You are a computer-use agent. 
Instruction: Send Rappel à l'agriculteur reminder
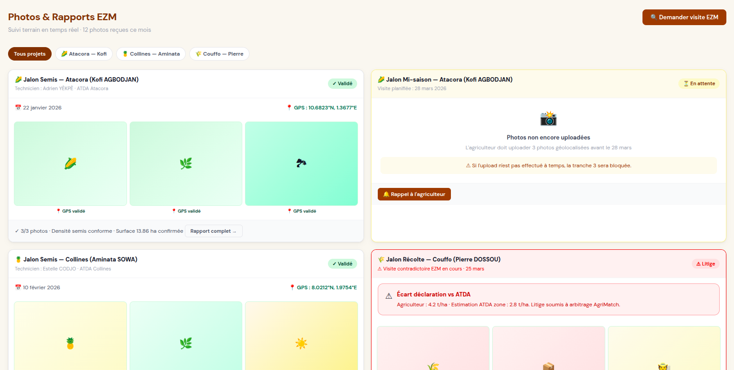414,194
